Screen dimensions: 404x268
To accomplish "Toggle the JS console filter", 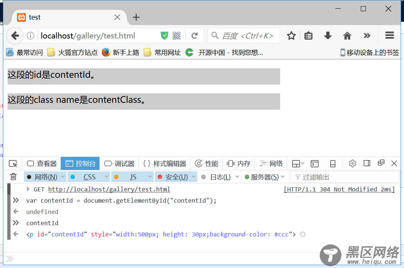I will click(129, 177).
